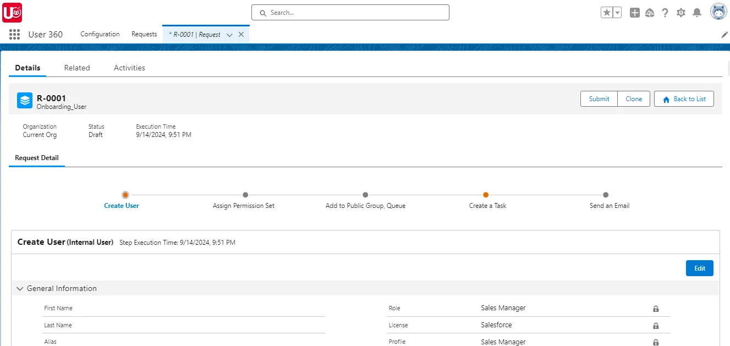The width and height of the screenshot is (730, 346).
Task: Click the pencil edit icon below the avatar
Action: [724, 34]
